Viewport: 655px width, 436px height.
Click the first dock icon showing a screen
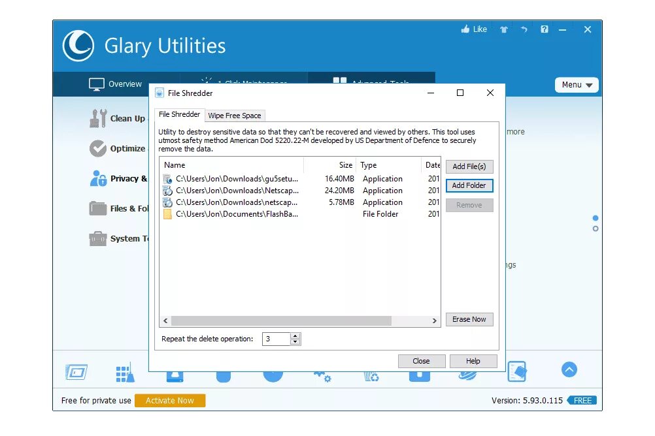[76, 372]
